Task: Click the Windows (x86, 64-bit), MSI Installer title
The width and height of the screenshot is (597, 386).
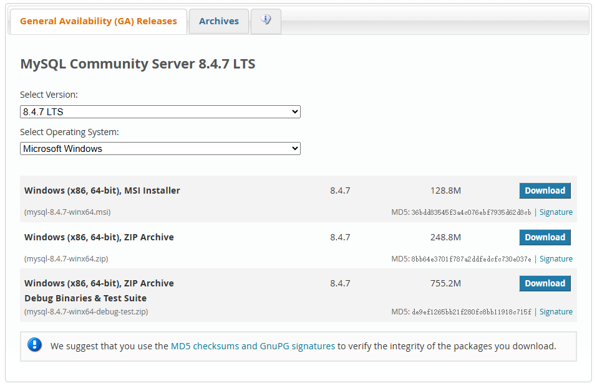Action: 102,191
